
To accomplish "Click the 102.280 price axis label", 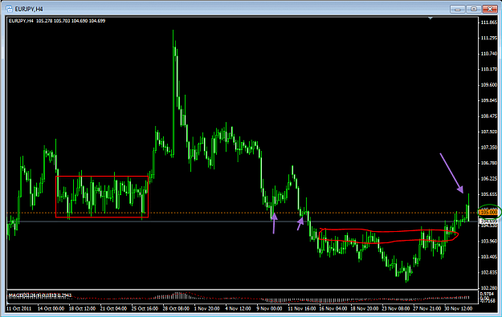I will tap(489, 288).
